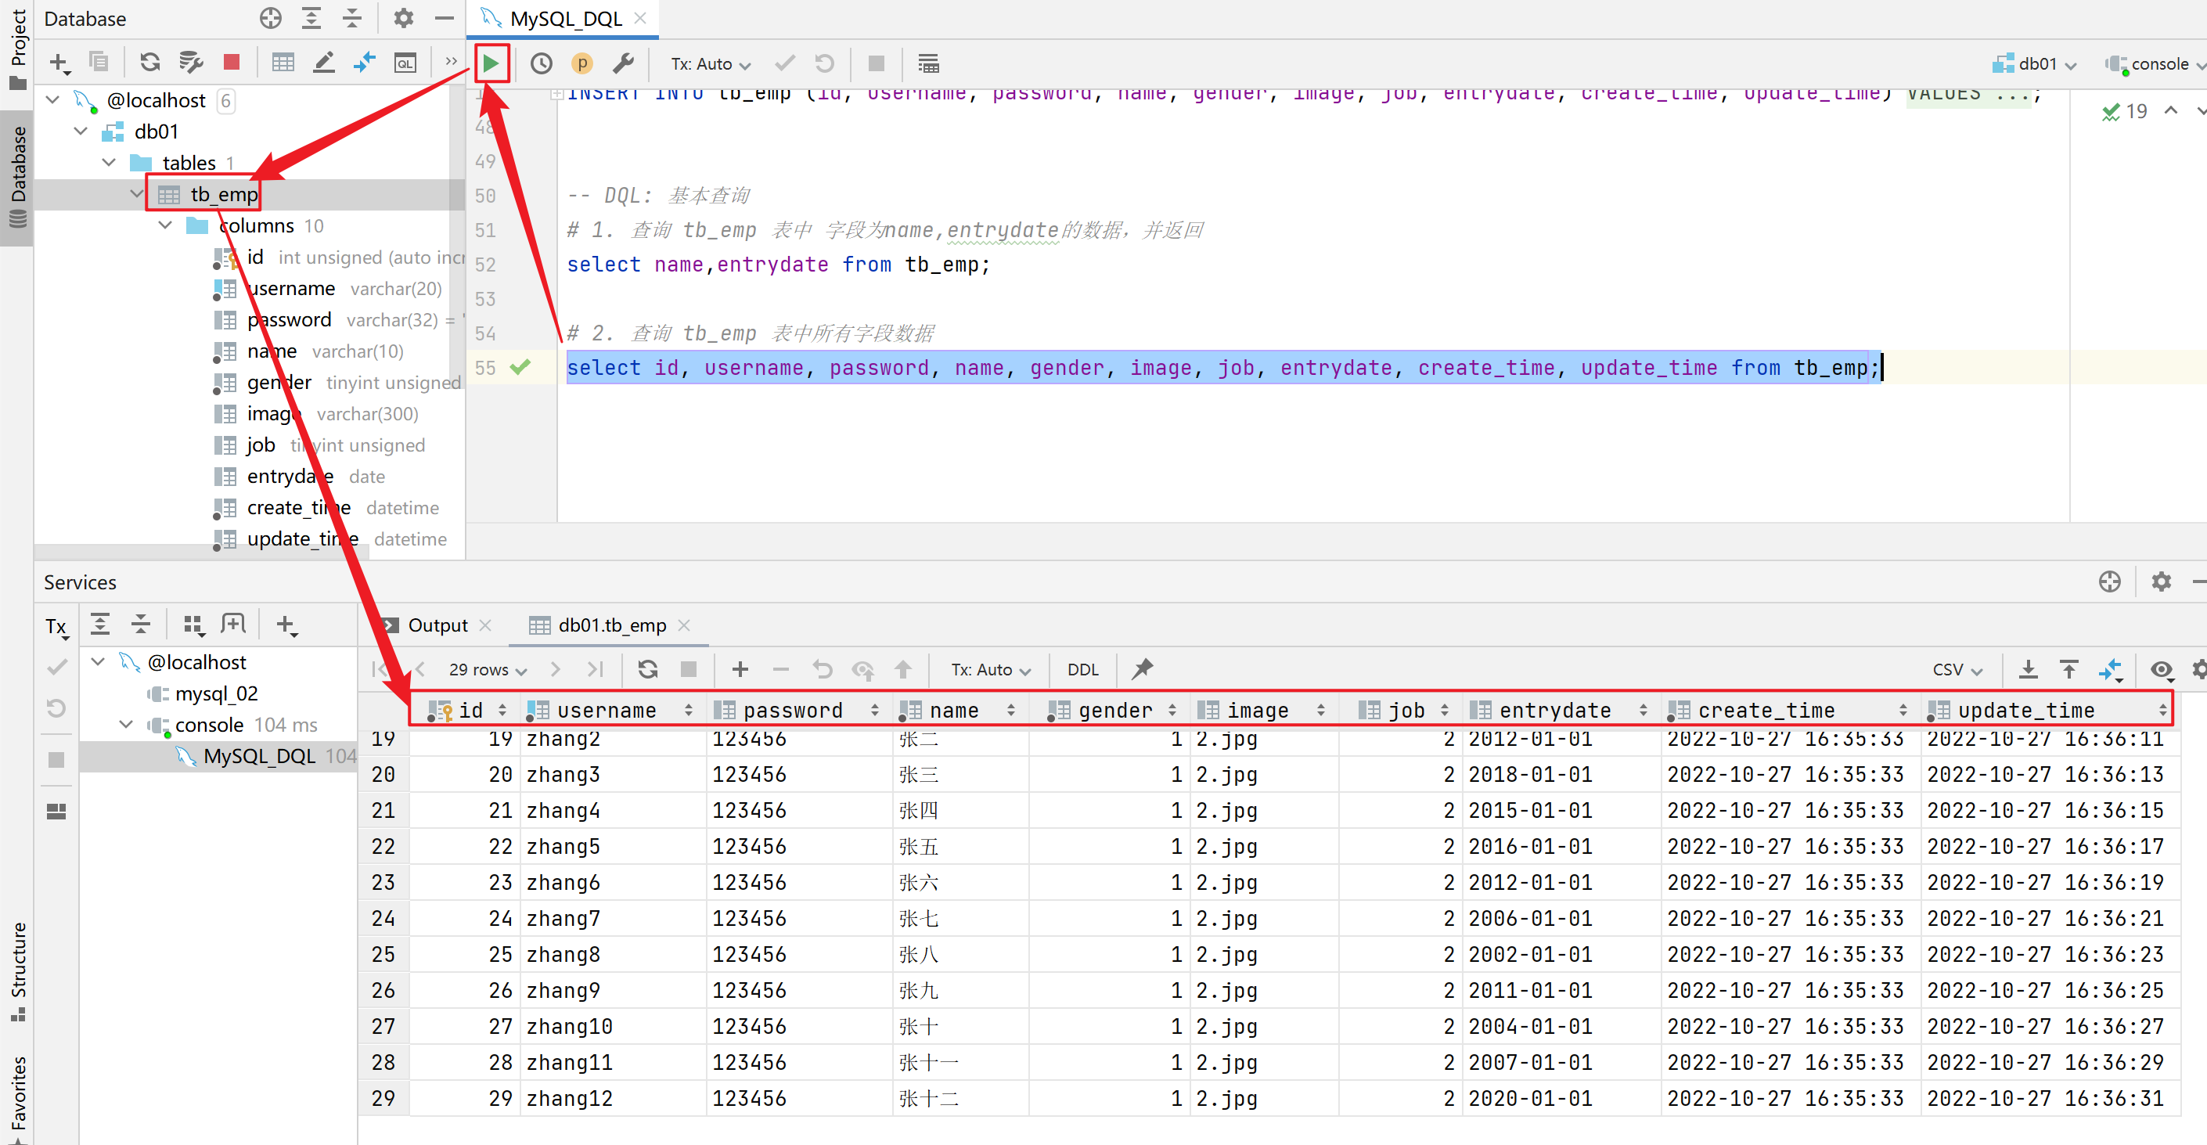2207x1145 pixels.
Task: Open query history clock icon
Action: [542, 63]
